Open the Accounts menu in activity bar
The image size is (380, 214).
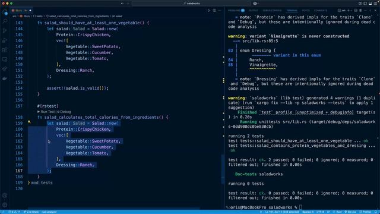point(5,196)
